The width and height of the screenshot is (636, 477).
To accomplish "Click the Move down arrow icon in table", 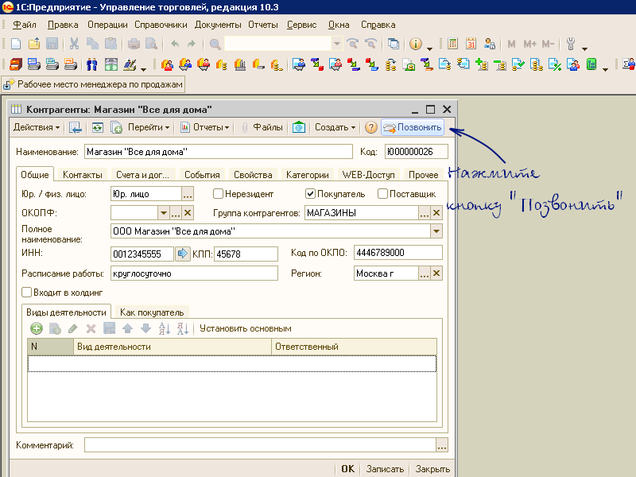I will tap(145, 328).
